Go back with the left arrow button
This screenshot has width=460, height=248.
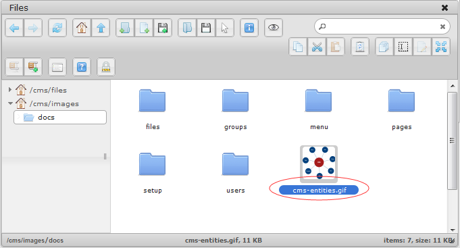[x=14, y=28]
